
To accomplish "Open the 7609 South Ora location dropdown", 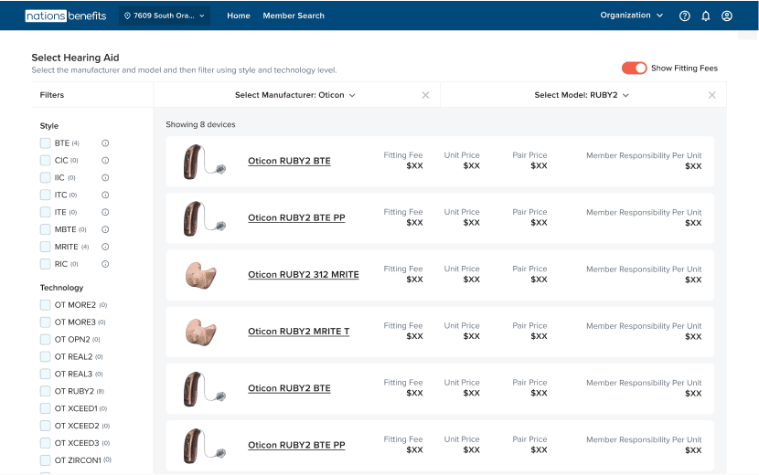I will (165, 16).
